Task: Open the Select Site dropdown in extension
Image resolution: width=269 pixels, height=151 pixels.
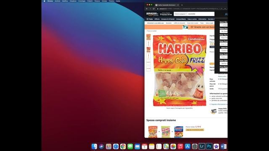Action: point(224,25)
